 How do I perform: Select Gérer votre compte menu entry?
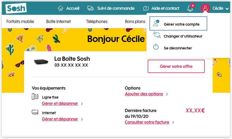pyautogui.click(x=178, y=24)
